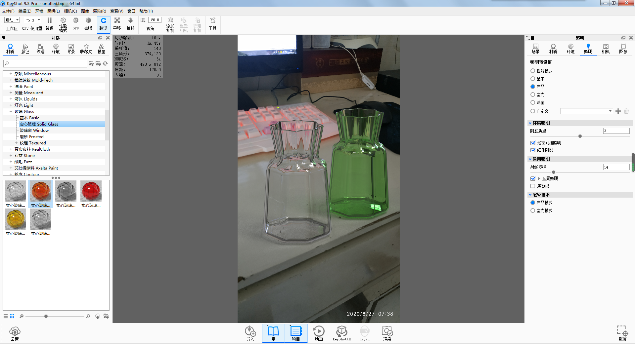Select 液体 Liquids material category
The width and height of the screenshot is (635, 344).
coord(26,99)
